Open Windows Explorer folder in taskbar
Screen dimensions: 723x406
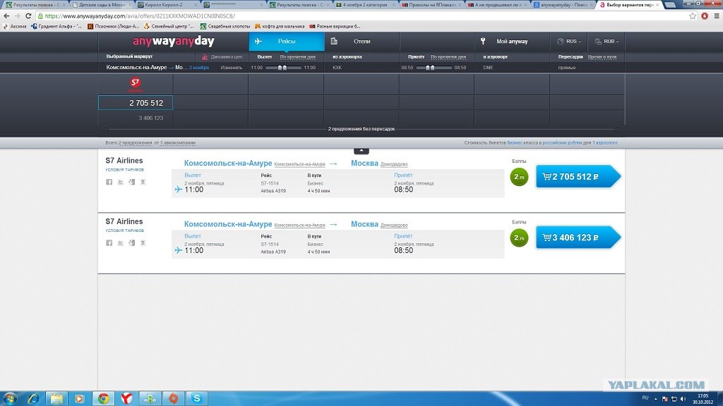pyautogui.click(x=56, y=398)
